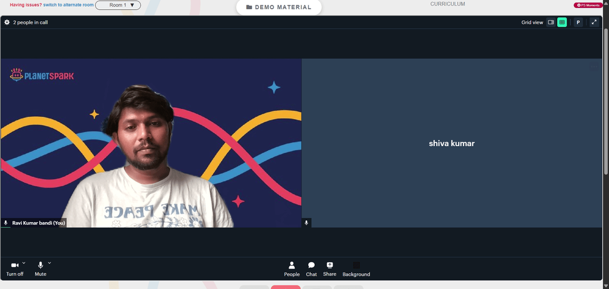Image resolution: width=609 pixels, height=289 pixels.
Task: Open three-dot menu on shiva kumar tile
Action: click(594, 67)
